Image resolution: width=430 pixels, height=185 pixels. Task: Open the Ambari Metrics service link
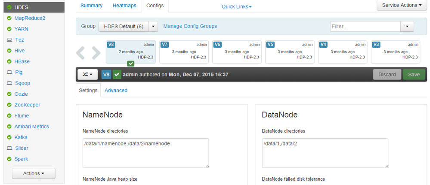click(31, 127)
